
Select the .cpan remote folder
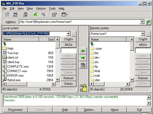coord(96,49)
